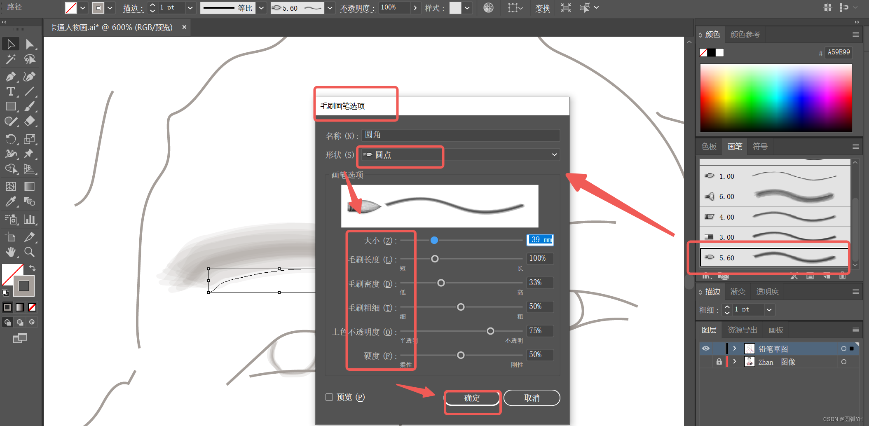Expand the 粗细 stroke weight dropdown
The width and height of the screenshot is (869, 426).
(x=769, y=309)
